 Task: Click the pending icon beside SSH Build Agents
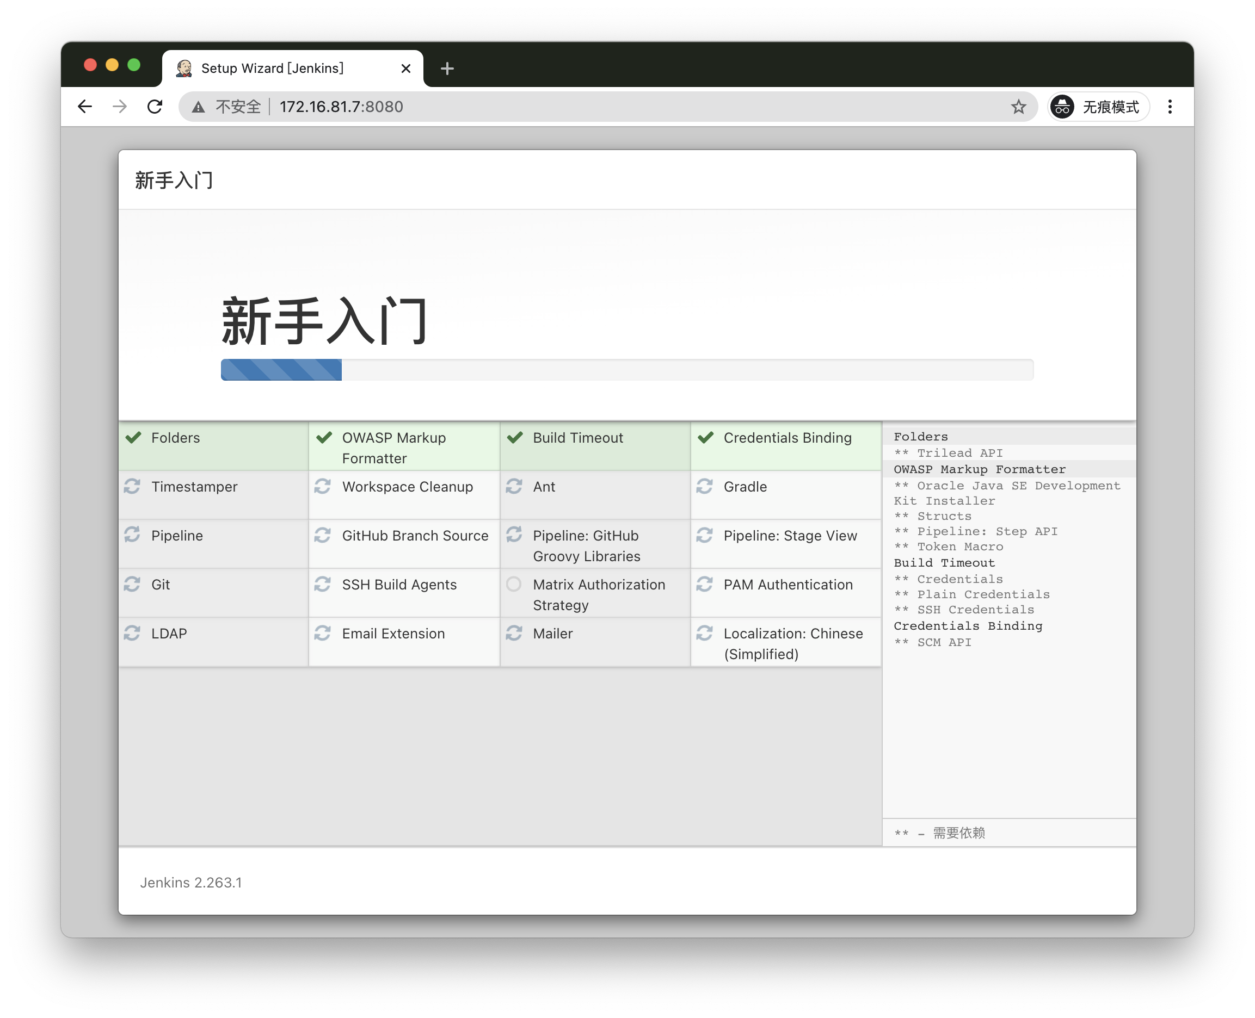tap(323, 584)
